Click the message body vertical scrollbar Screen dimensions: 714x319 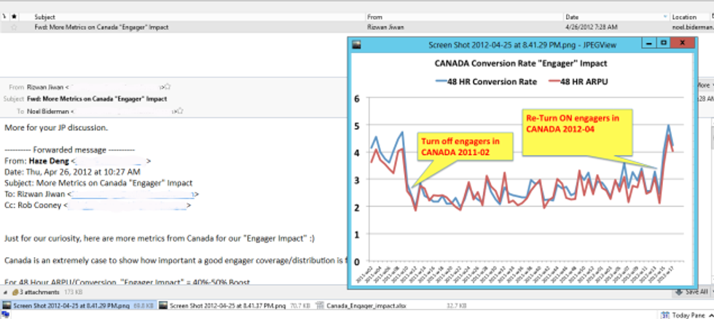coord(711,200)
